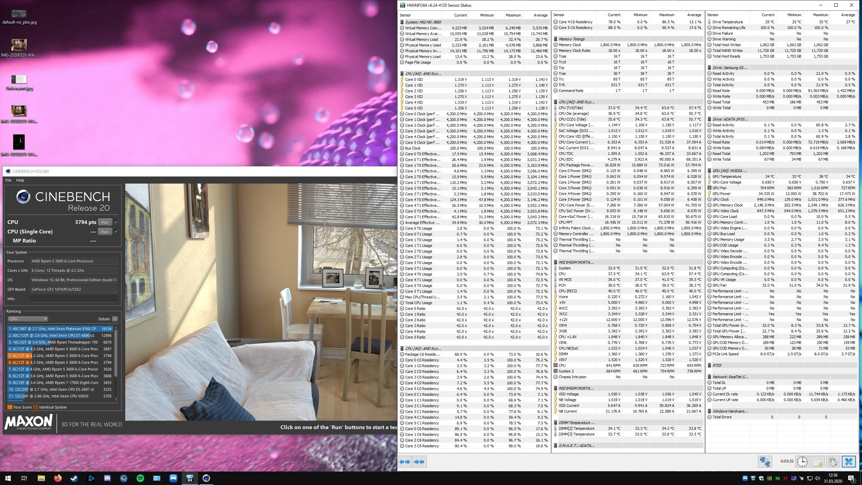Open the blue car app on taskbar
This screenshot has height=485, width=862.
[x=173, y=478]
